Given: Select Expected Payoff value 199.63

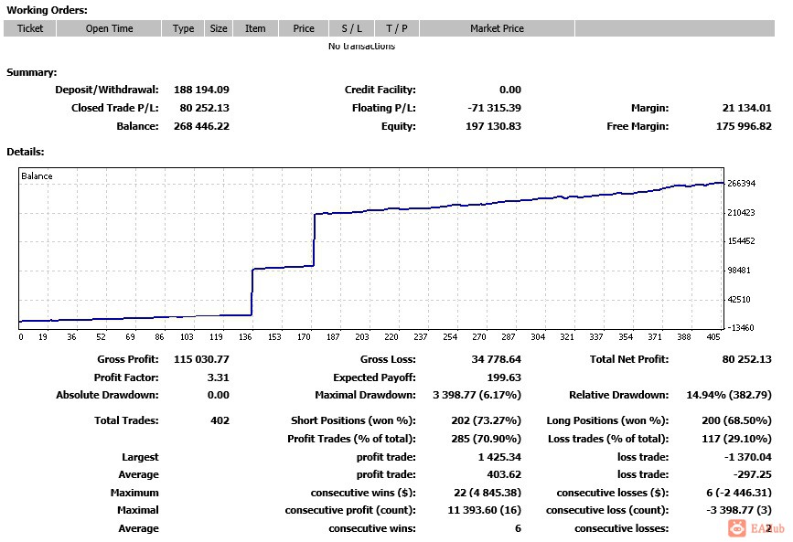Looking at the screenshot, I should tap(504, 377).
